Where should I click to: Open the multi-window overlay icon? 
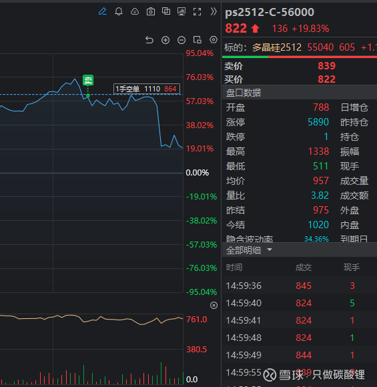click(166, 11)
